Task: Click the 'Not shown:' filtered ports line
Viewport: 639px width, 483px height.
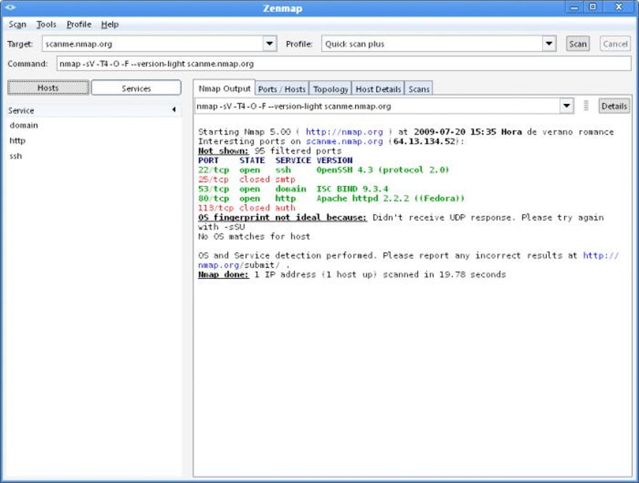Action: pos(270,151)
